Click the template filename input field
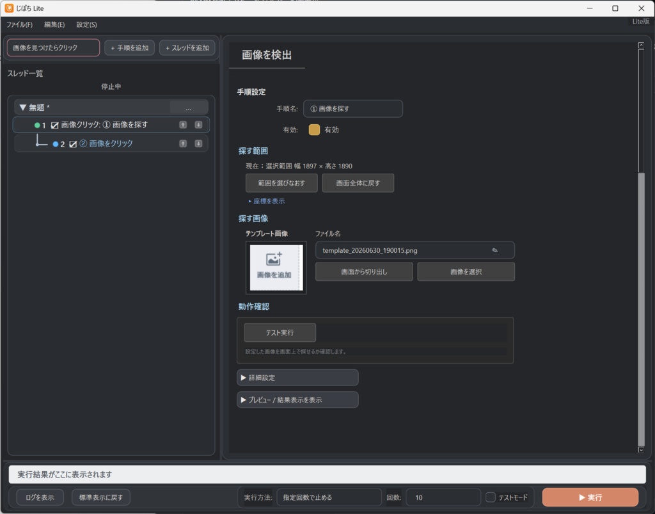The height and width of the screenshot is (514, 655). pyautogui.click(x=414, y=250)
